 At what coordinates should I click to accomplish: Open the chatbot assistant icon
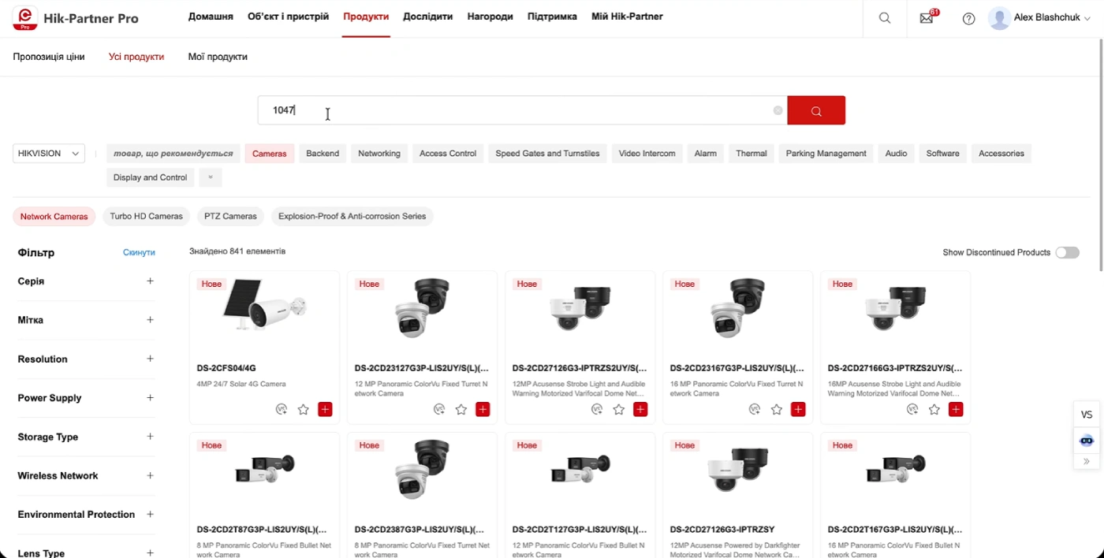(1087, 441)
